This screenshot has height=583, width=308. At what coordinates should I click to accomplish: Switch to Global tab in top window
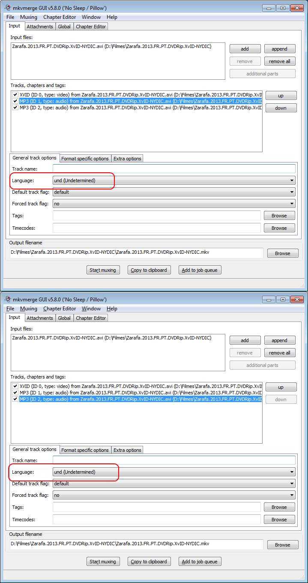point(64,27)
